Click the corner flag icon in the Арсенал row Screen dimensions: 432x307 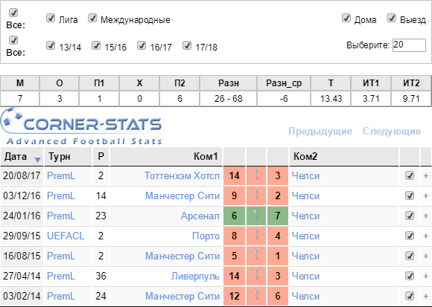pos(256,216)
